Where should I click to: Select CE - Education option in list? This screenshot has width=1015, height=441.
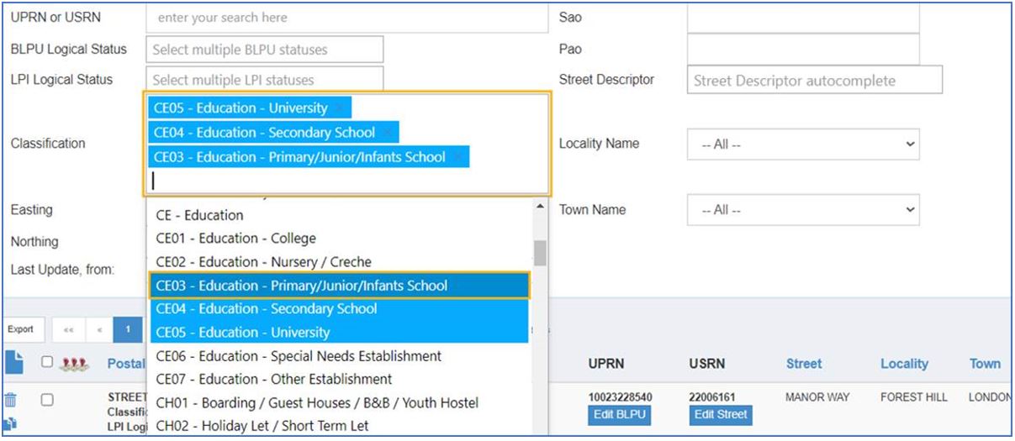tap(339, 215)
